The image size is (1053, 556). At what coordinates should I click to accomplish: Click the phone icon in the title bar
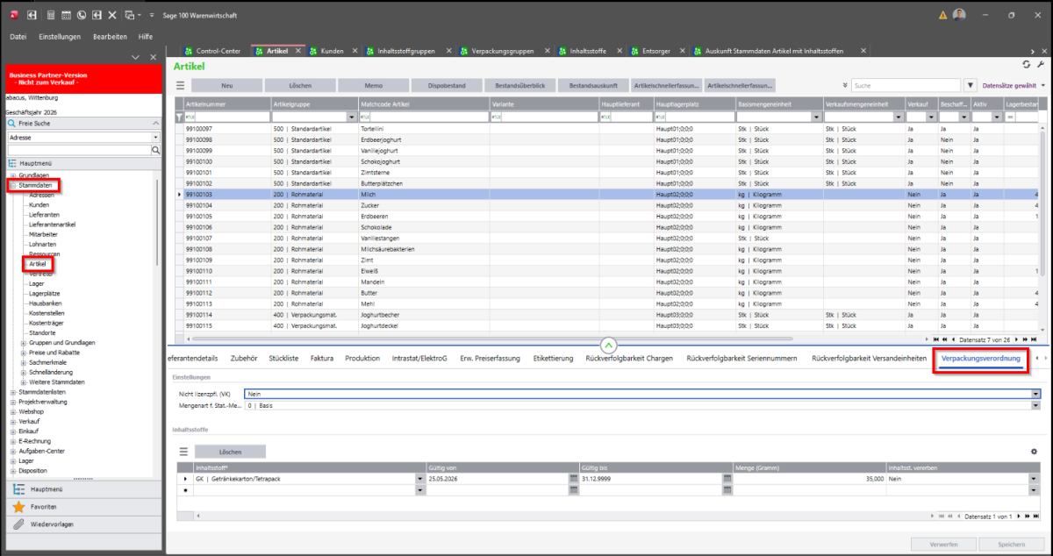[82, 15]
